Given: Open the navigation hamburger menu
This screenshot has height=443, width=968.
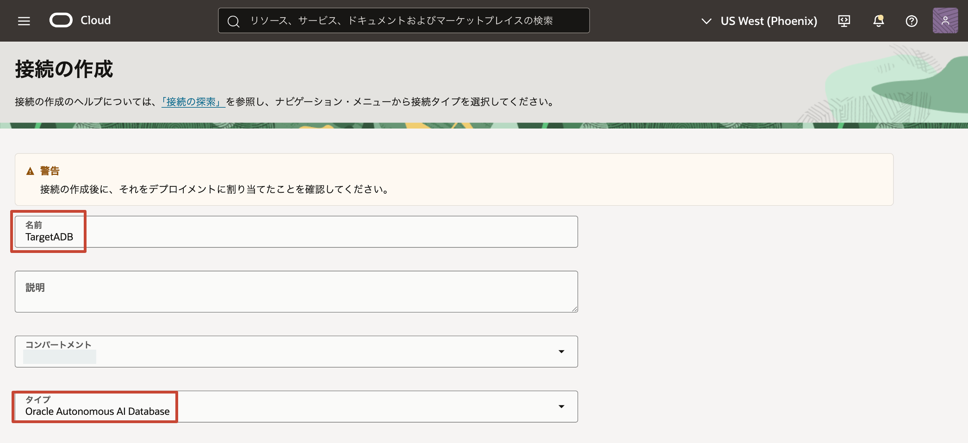Looking at the screenshot, I should [23, 20].
